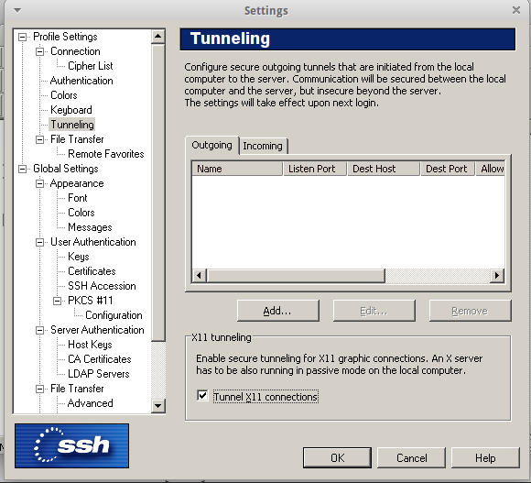This screenshot has width=531, height=483.
Task: Collapse the Profile Settings tree node
Action: [22, 37]
